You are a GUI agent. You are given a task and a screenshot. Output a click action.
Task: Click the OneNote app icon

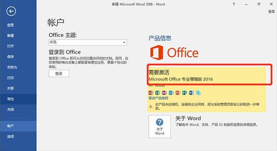(x=164, y=93)
